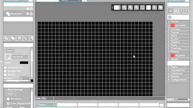This screenshot has height=108, width=193.
Task: Expand the Scripts folder
Action: (169, 39)
